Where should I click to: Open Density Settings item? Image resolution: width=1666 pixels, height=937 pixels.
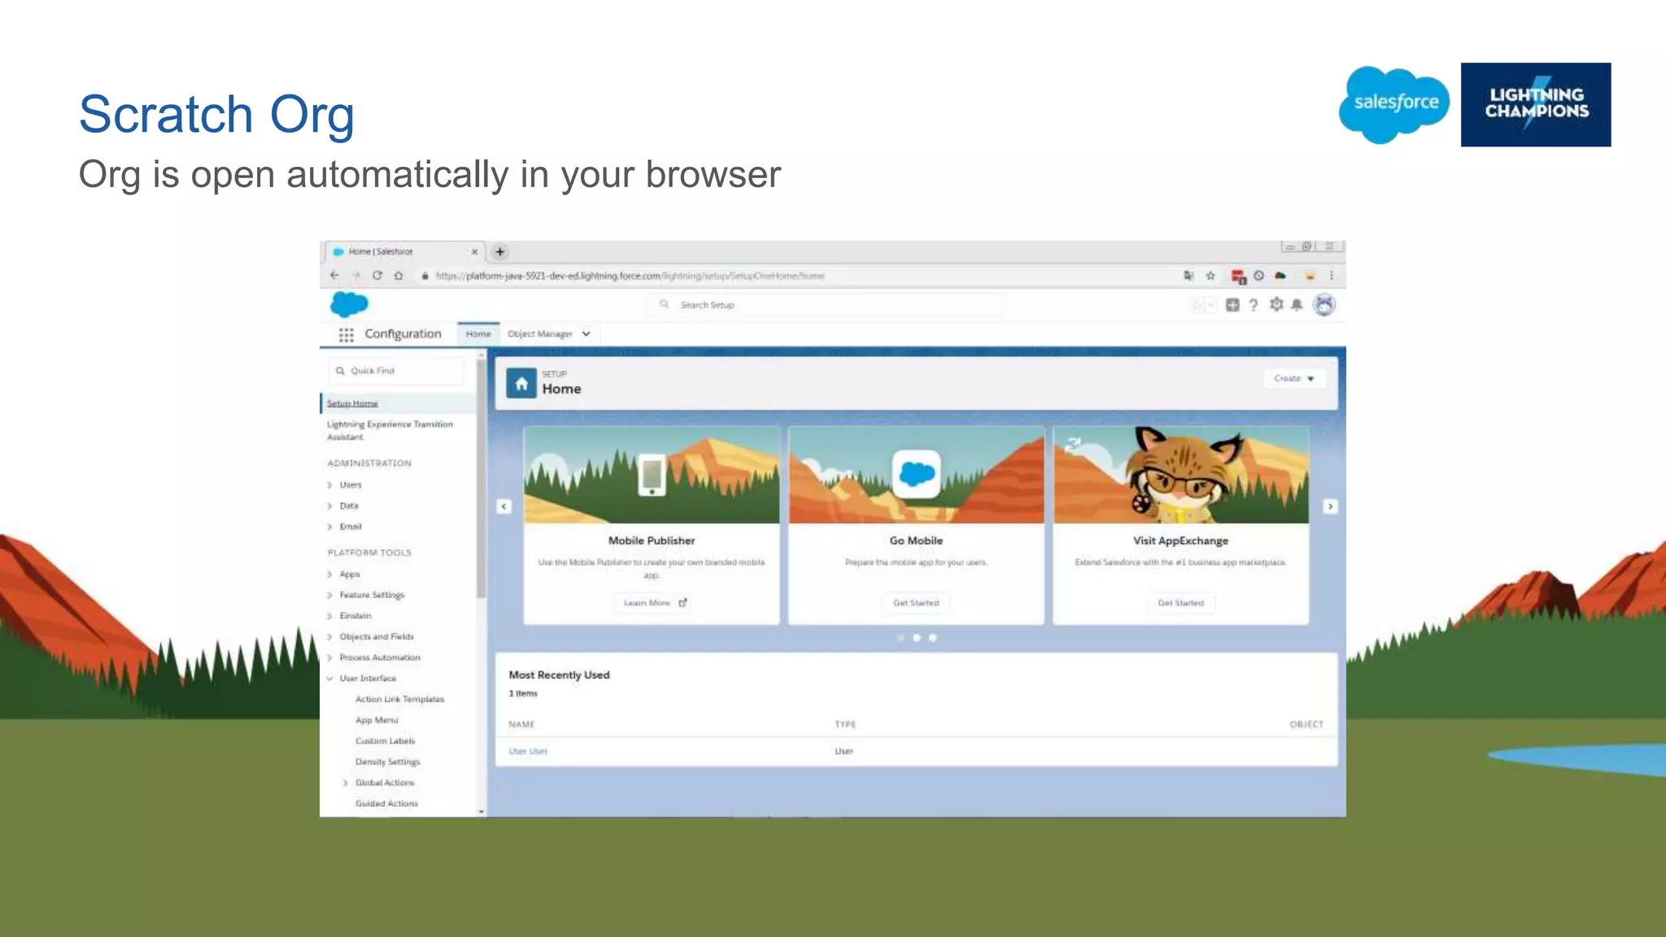(387, 762)
